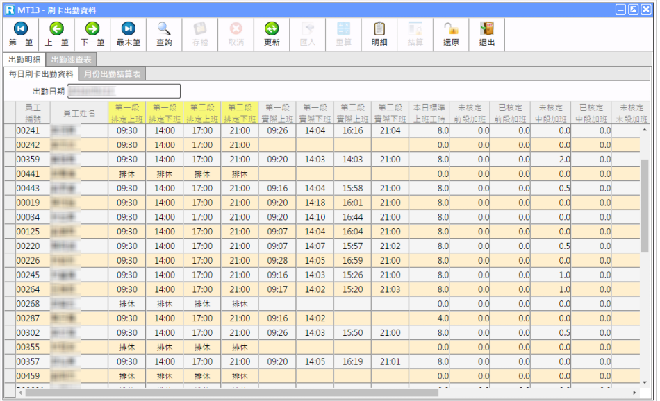Click the 14:18 time cell in row 00019
Viewport: 660px width, 401px height.
tap(315, 203)
